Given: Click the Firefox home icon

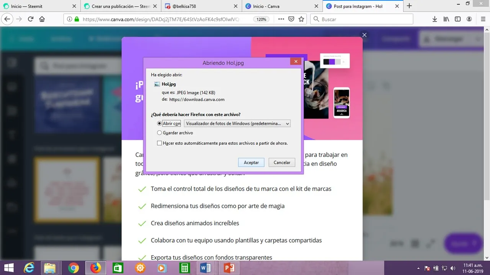Looking at the screenshot, I should [x=42, y=19].
